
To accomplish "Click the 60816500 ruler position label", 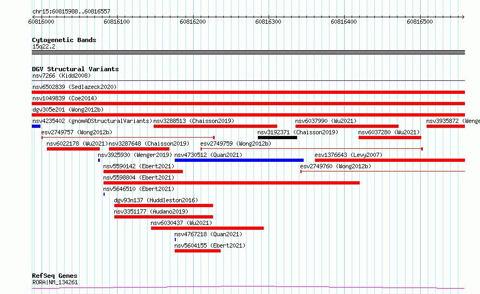I will [420, 22].
